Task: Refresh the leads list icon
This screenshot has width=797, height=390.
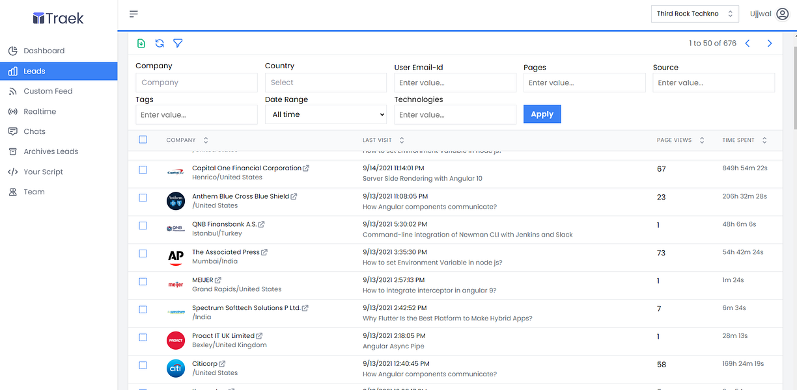Action: pyautogui.click(x=160, y=44)
